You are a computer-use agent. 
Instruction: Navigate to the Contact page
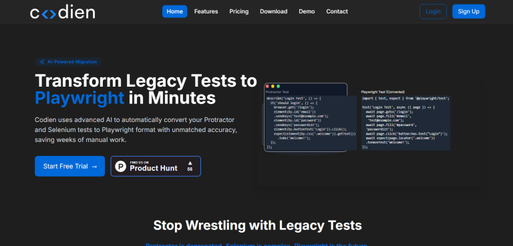click(x=337, y=11)
